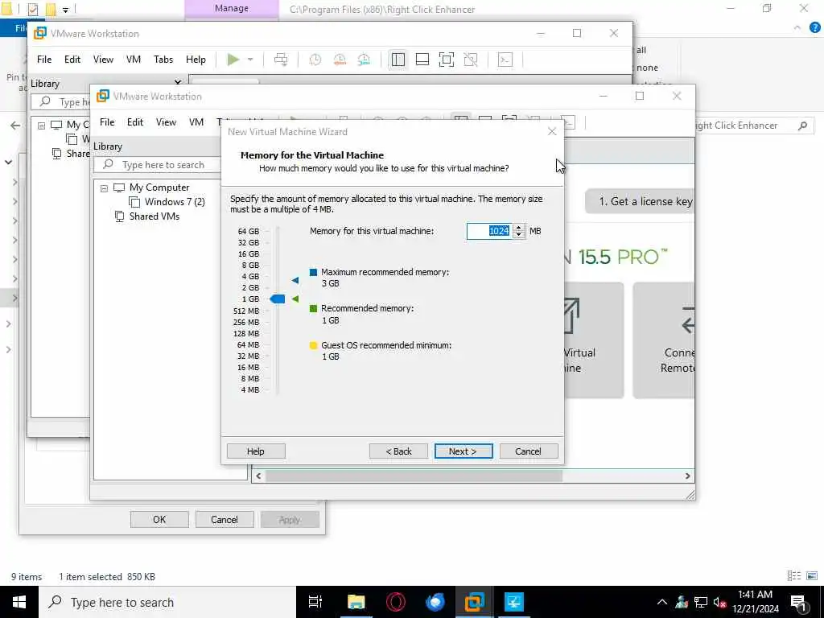
Task: Switch Explorer to large icons view
Action: click(811, 576)
